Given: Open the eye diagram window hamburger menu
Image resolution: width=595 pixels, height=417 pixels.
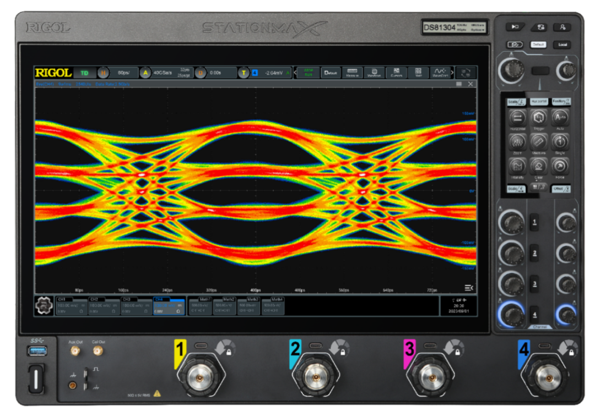Looking at the screenshot, I should [459, 84].
